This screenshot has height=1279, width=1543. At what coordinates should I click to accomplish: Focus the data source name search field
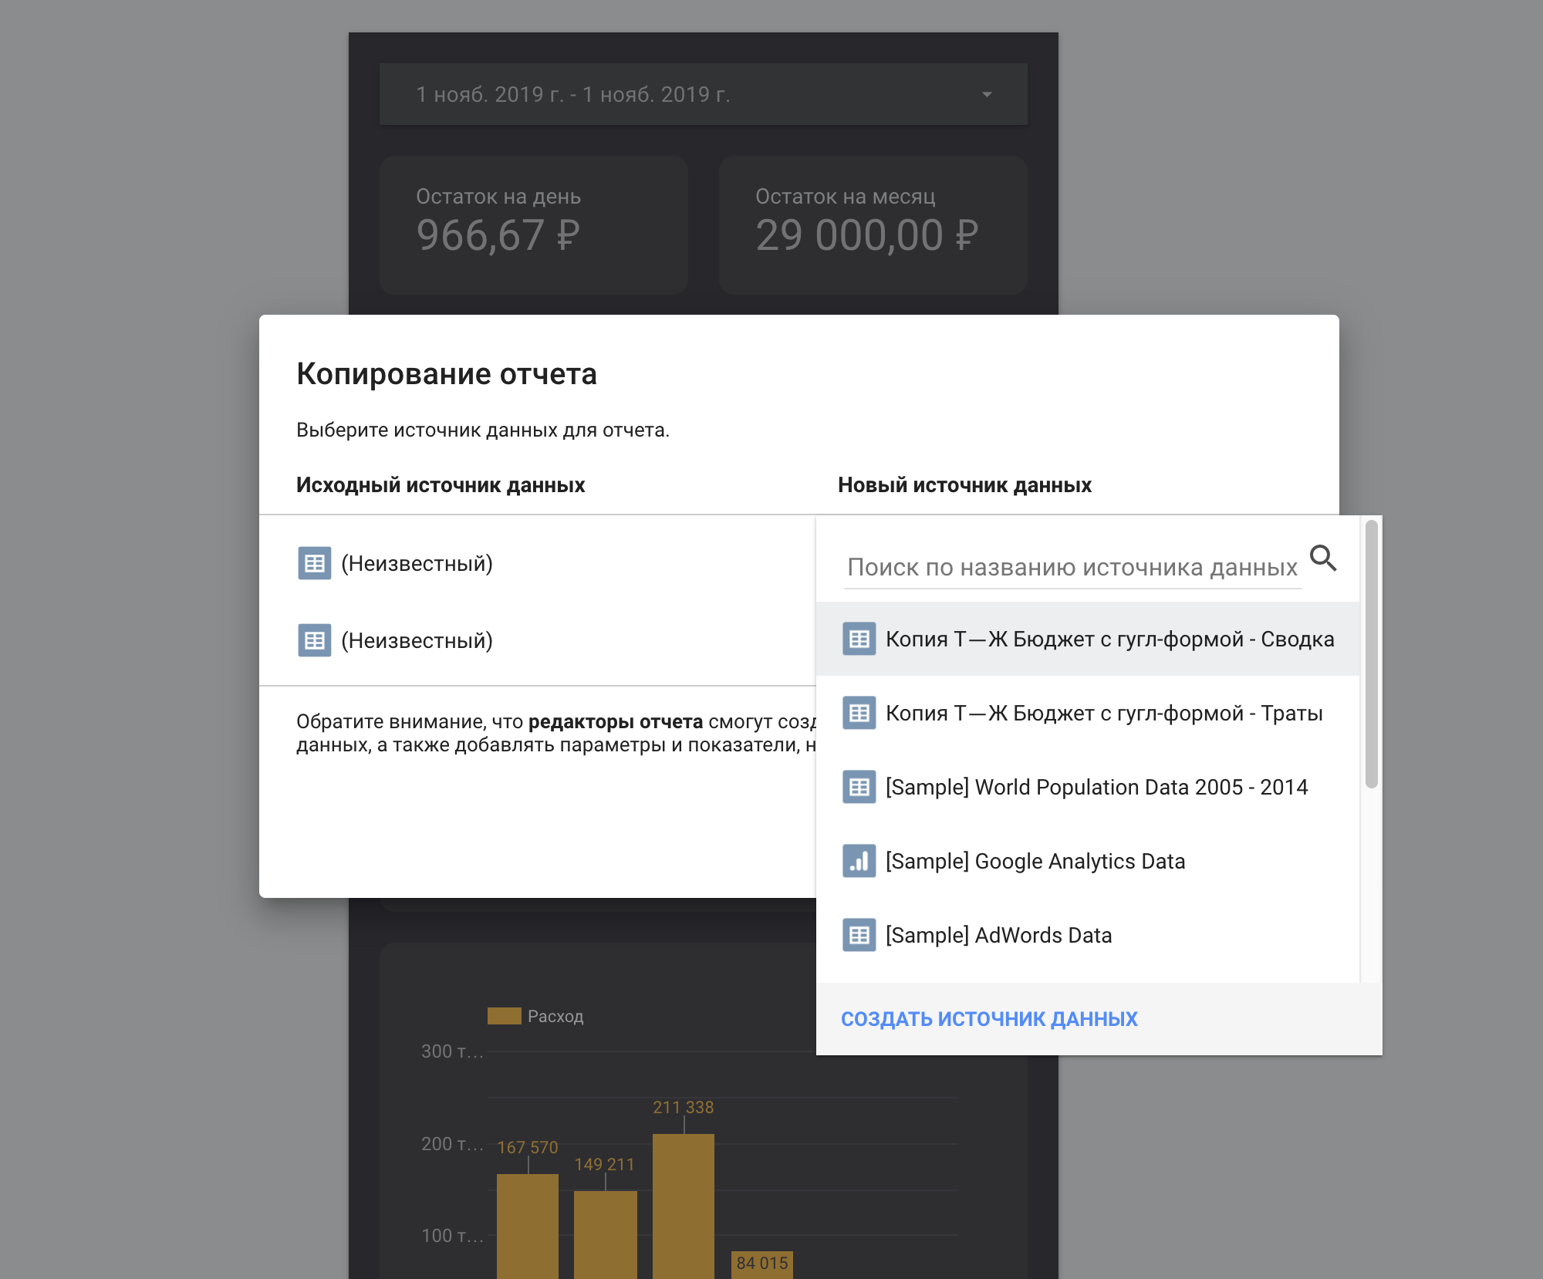[x=1072, y=568]
